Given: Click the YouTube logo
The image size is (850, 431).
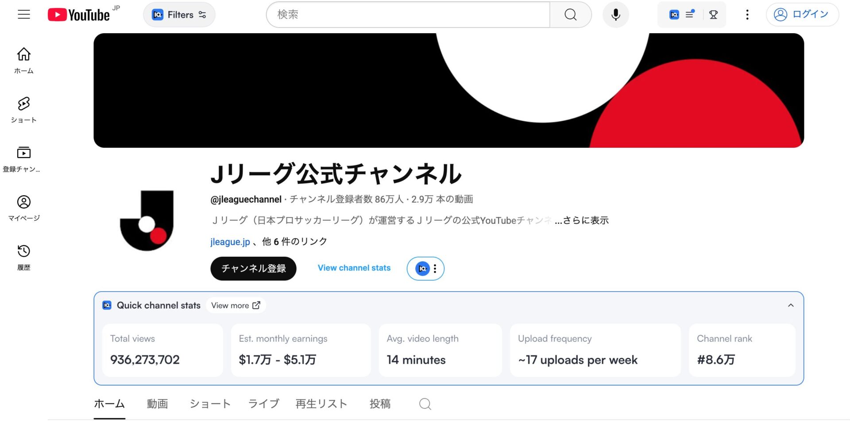Looking at the screenshot, I should click(79, 15).
